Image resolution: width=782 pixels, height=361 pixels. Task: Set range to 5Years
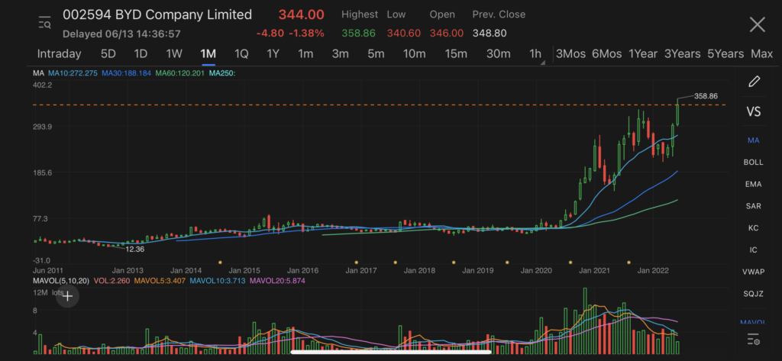click(725, 54)
